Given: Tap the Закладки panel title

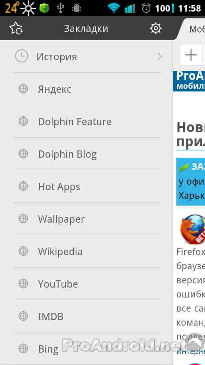Looking at the screenshot, I should click(86, 29).
